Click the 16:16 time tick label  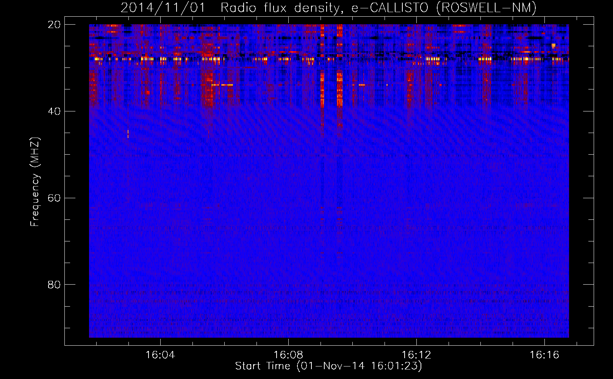[x=544, y=355]
